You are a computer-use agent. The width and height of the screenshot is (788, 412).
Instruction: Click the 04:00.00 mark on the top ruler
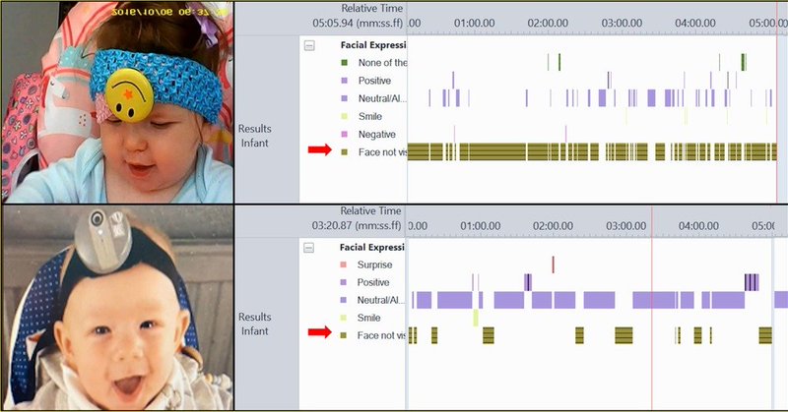coord(695,23)
